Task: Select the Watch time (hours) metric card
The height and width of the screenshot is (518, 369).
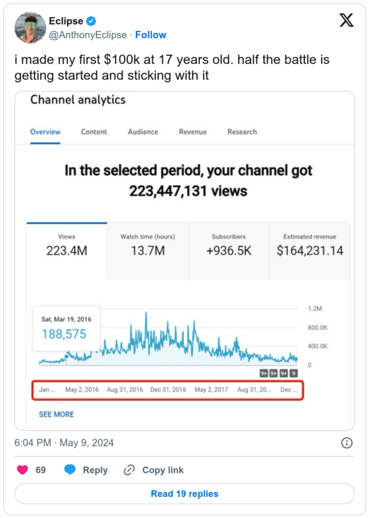Action: click(x=148, y=251)
